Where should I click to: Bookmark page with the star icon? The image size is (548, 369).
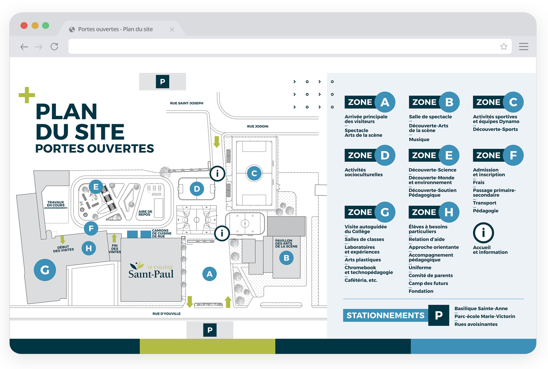point(504,47)
